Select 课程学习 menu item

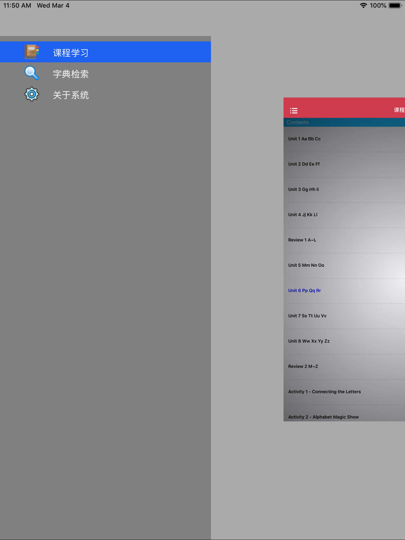click(x=105, y=52)
